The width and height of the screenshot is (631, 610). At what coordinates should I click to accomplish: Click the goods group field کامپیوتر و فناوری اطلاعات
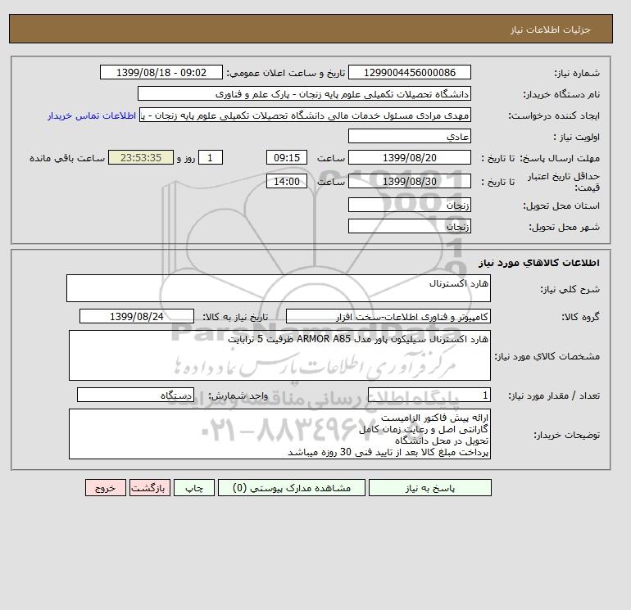[388, 316]
